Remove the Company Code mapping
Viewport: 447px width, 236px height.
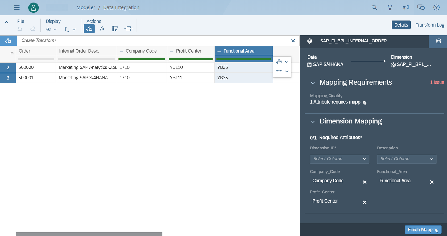365,182
